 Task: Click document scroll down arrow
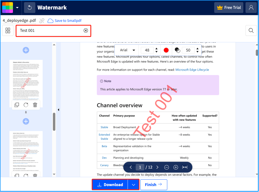click(257, 174)
